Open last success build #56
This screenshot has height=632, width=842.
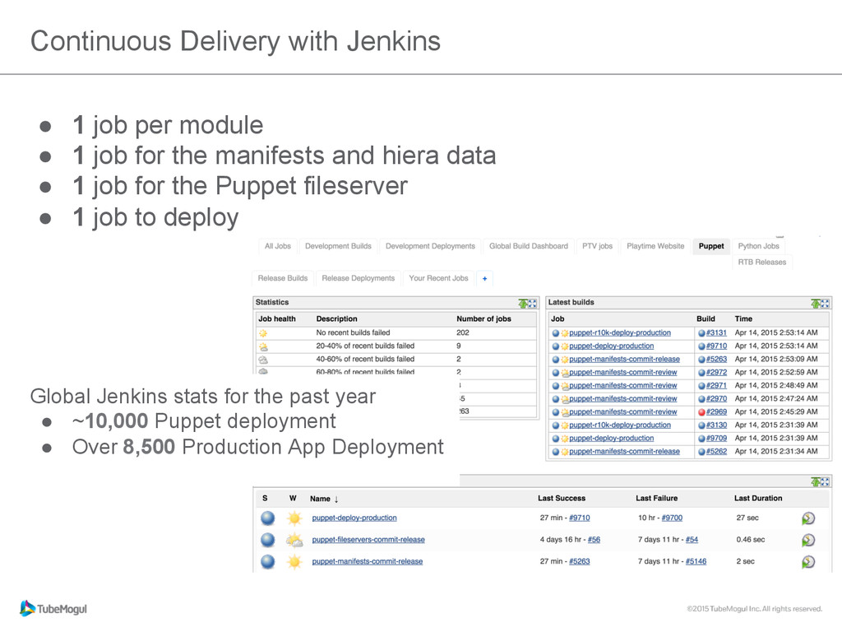[x=594, y=540]
